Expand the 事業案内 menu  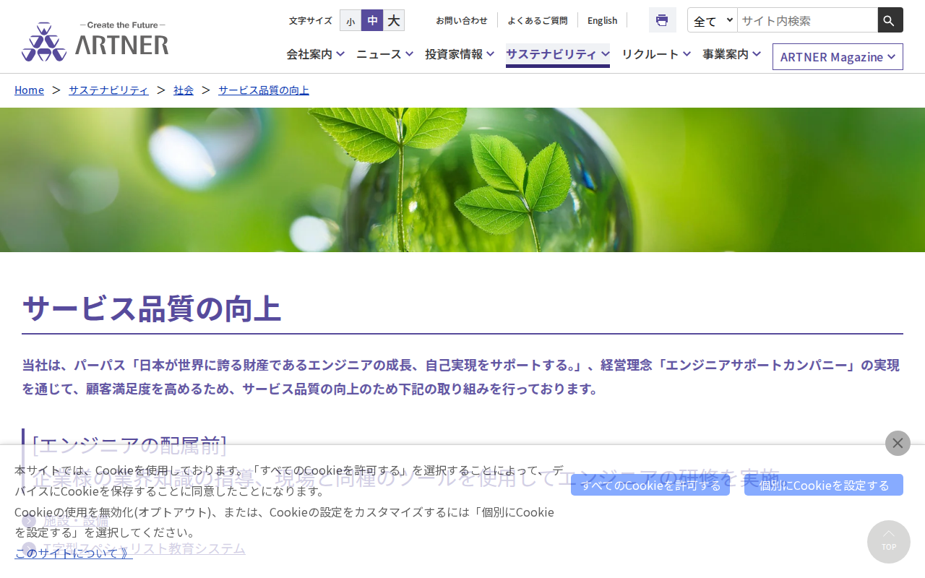point(731,54)
